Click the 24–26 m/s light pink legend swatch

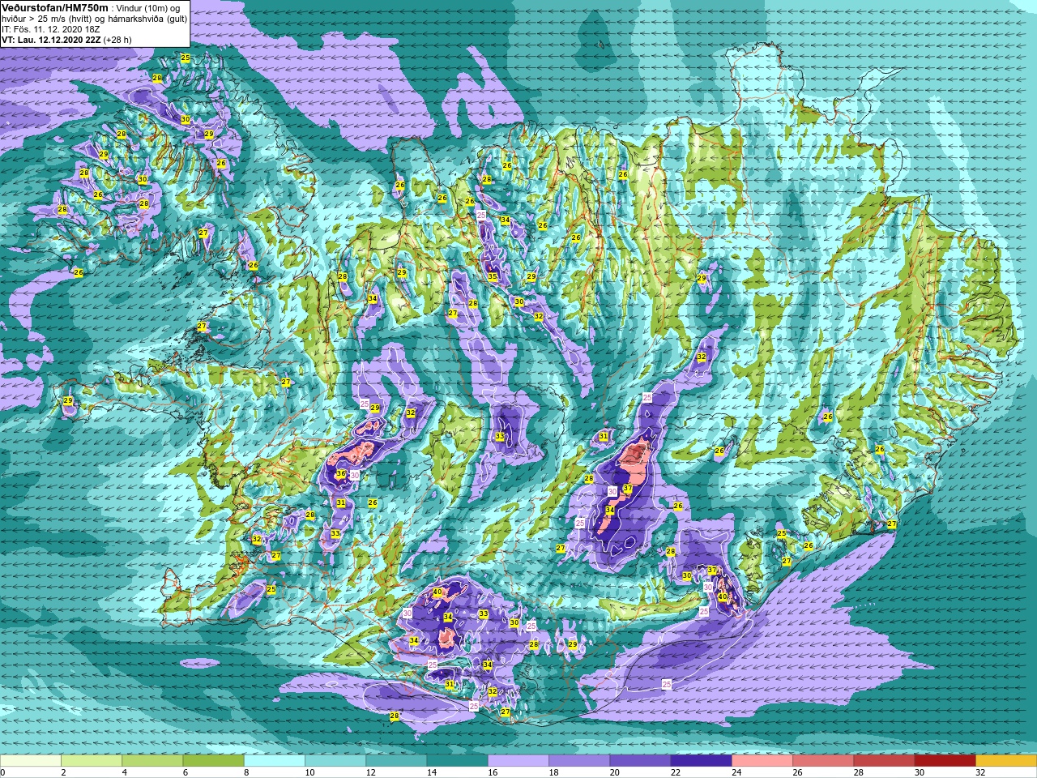[762, 761]
